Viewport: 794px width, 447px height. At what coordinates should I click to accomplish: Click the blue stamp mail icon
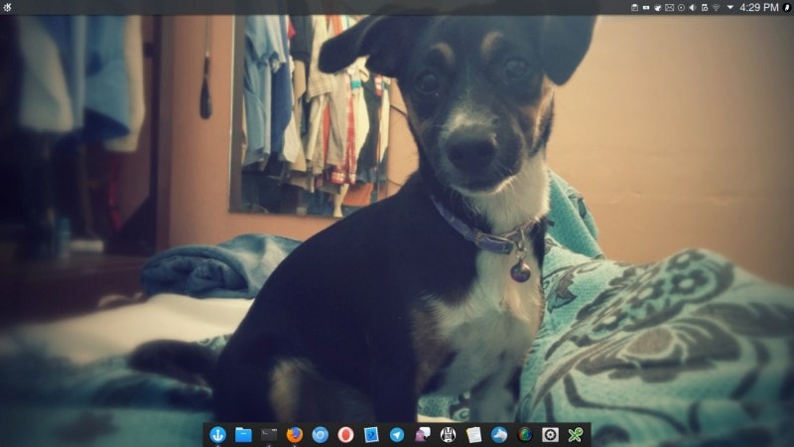pyautogui.click(x=371, y=434)
